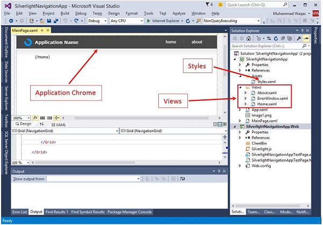Open Server Explorer side tab

click(6, 98)
